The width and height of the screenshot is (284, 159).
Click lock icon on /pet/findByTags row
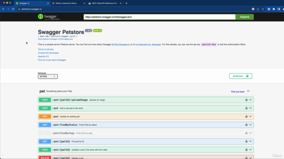pos(246,133)
